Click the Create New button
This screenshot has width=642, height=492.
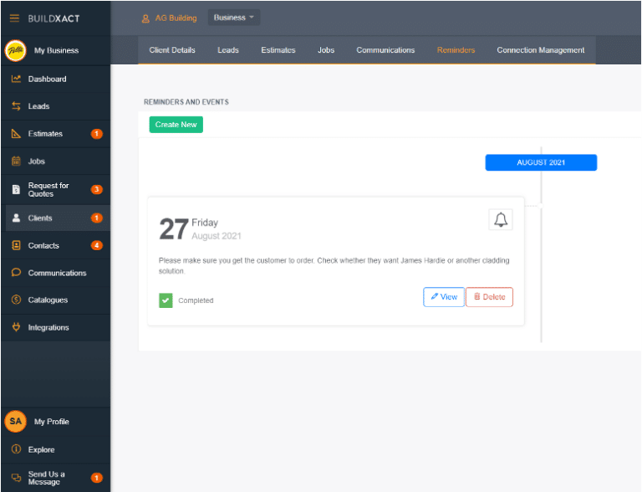coord(176,125)
